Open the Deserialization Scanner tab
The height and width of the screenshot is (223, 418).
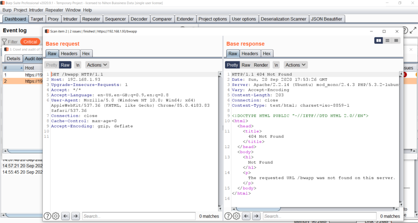[284, 19]
